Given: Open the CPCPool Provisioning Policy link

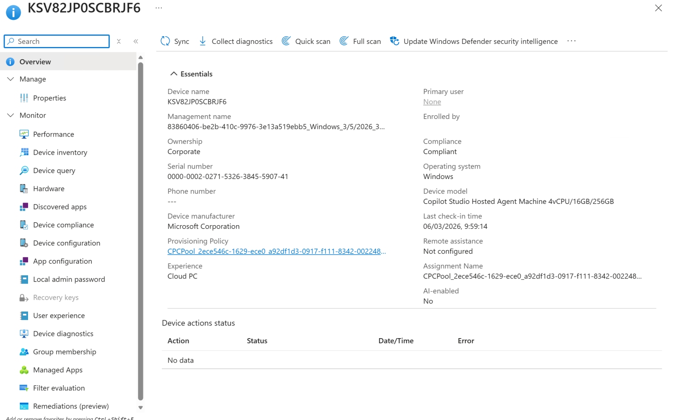Looking at the screenshot, I should pos(277,251).
